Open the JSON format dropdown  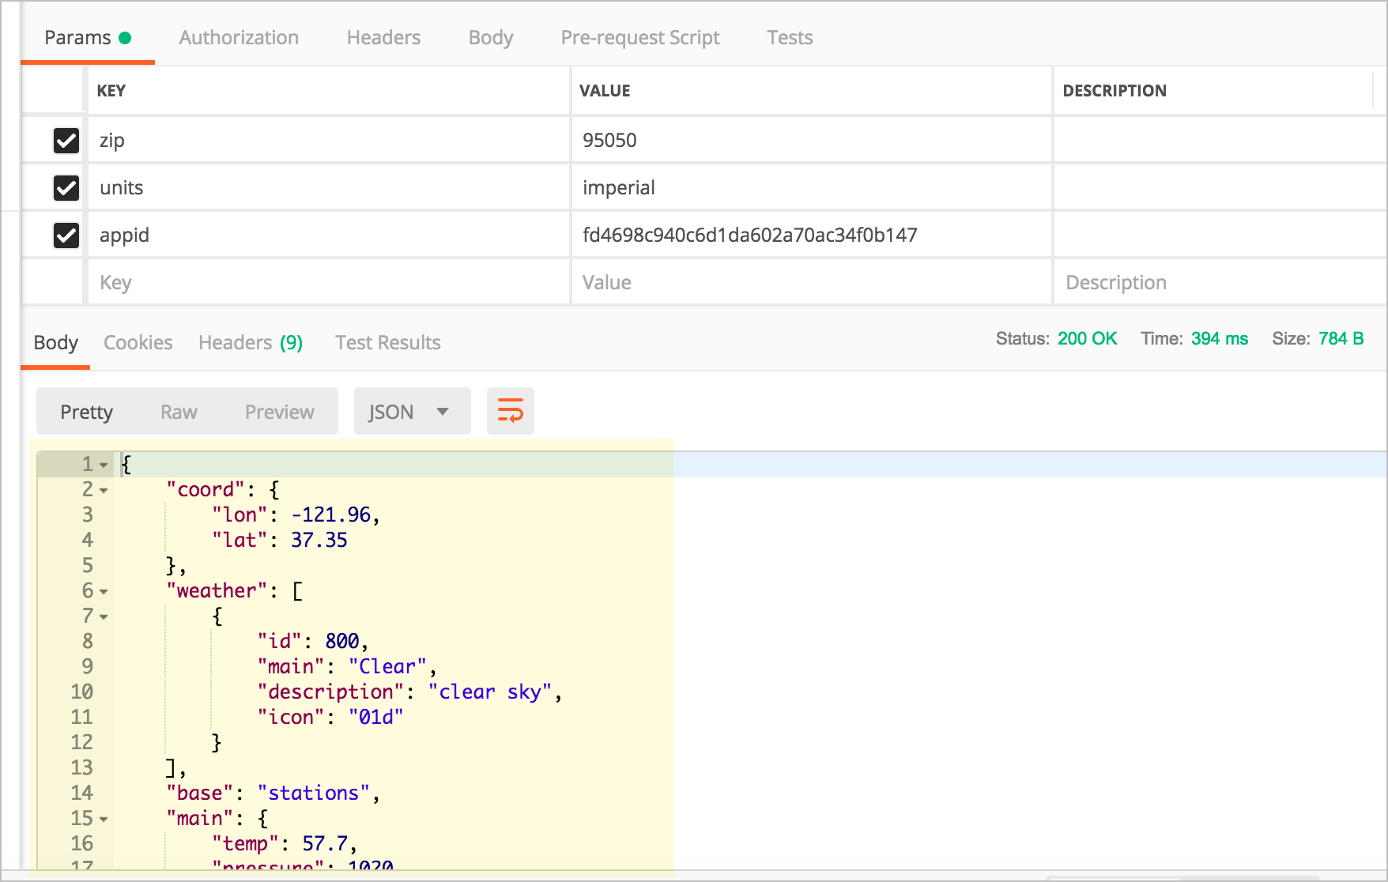(x=412, y=411)
